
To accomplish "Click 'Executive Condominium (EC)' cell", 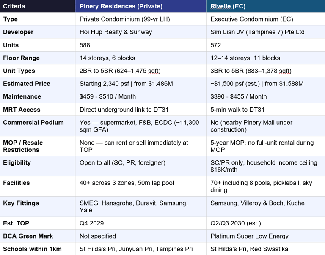I will click(266, 19).
